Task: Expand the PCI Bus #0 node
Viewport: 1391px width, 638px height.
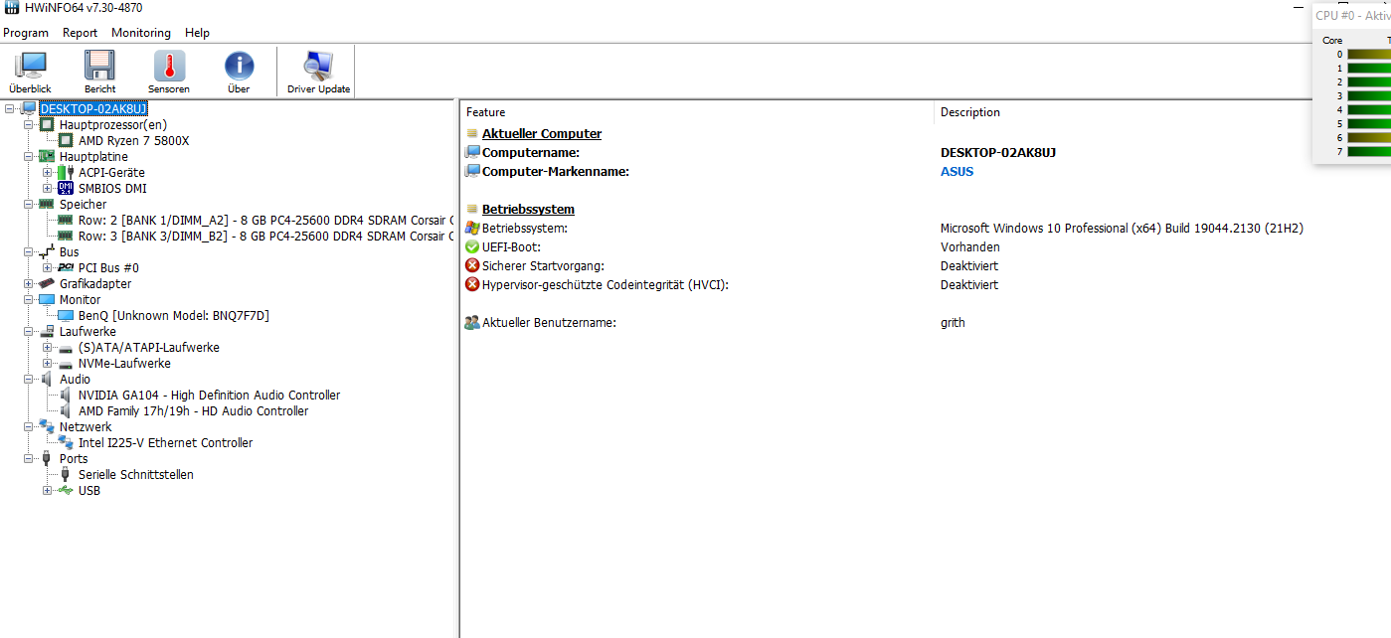Action: tap(47, 267)
